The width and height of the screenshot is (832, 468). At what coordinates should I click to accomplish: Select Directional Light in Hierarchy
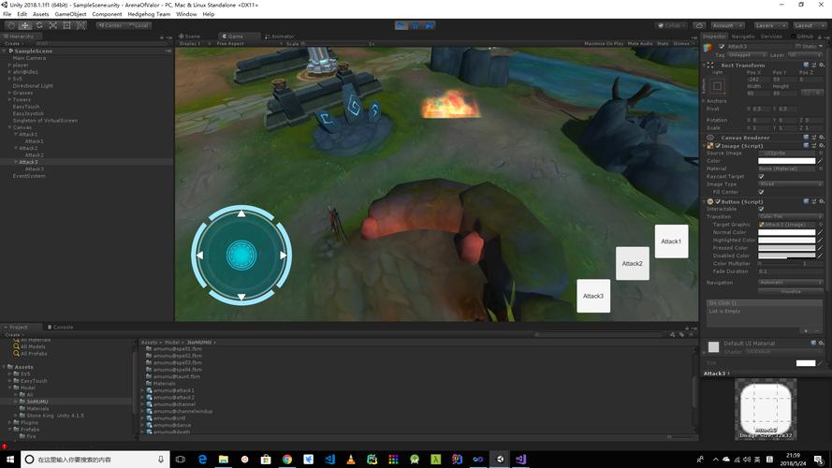(33, 86)
